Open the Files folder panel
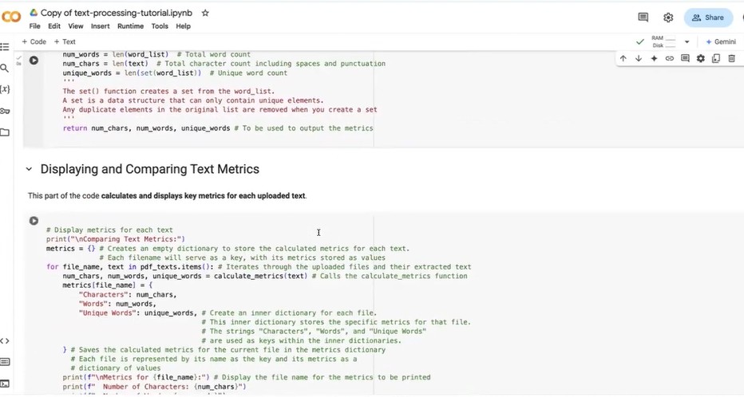Viewport: 744px width, 397px height. pos(5,132)
